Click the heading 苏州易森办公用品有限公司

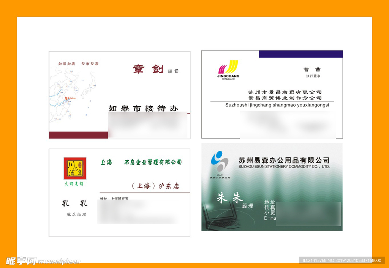point(284,160)
